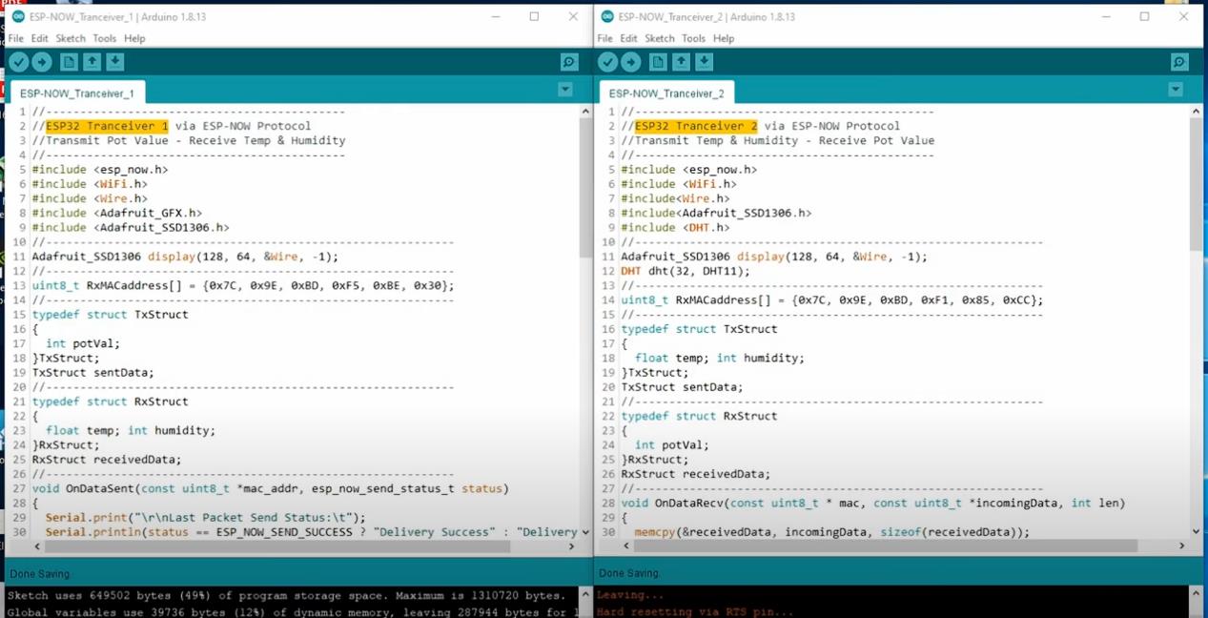Click Verify button in Tranceiver_1 window
This screenshot has height=618, width=1208.
coord(19,62)
